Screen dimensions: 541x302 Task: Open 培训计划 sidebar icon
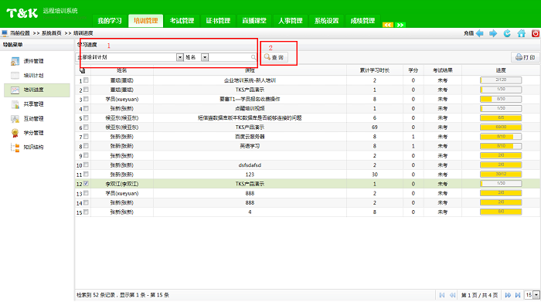15,76
